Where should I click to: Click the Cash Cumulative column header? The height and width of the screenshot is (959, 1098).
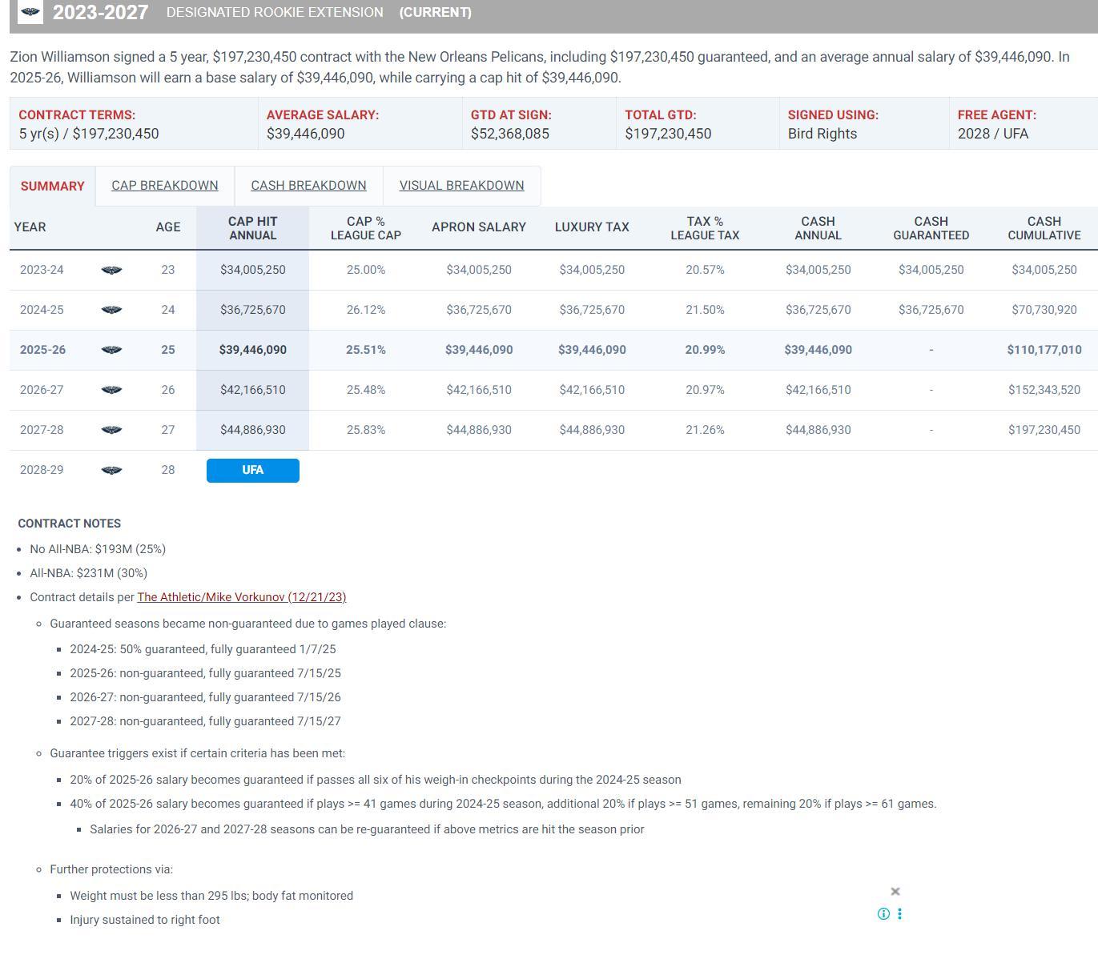pyautogui.click(x=1044, y=228)
